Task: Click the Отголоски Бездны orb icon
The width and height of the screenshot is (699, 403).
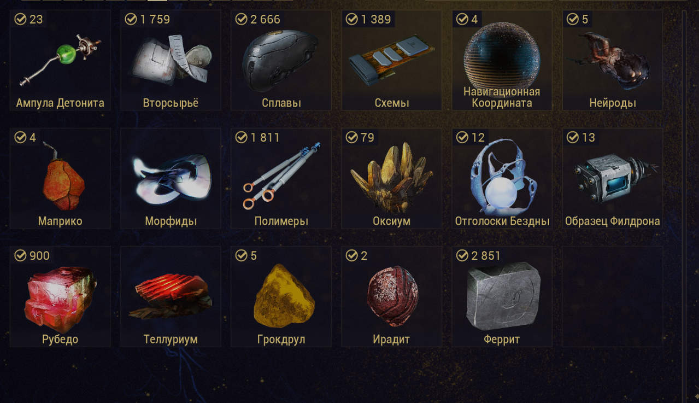Action: (502, 176)
